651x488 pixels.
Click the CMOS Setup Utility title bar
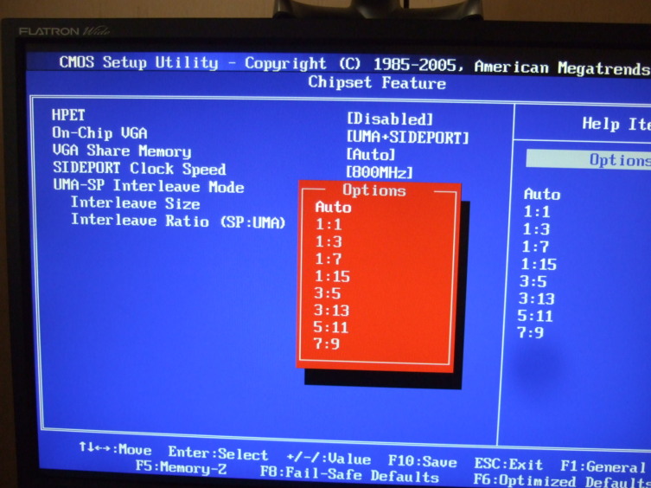(x=338, y=65)
